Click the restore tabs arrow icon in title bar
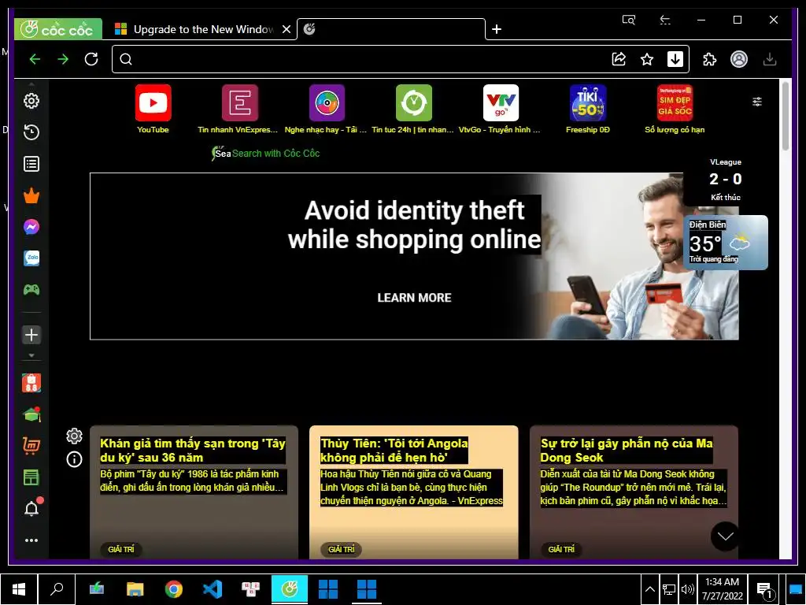Screen dimensions: 806x605 [x=665, y=20]
